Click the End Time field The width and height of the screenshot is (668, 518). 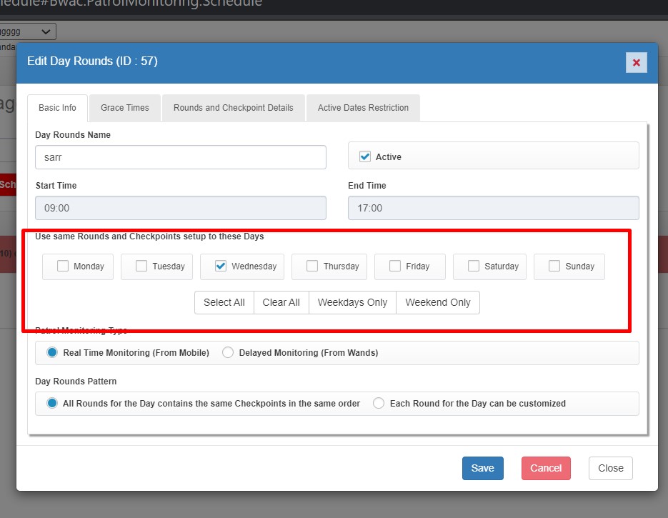[493, 208]
